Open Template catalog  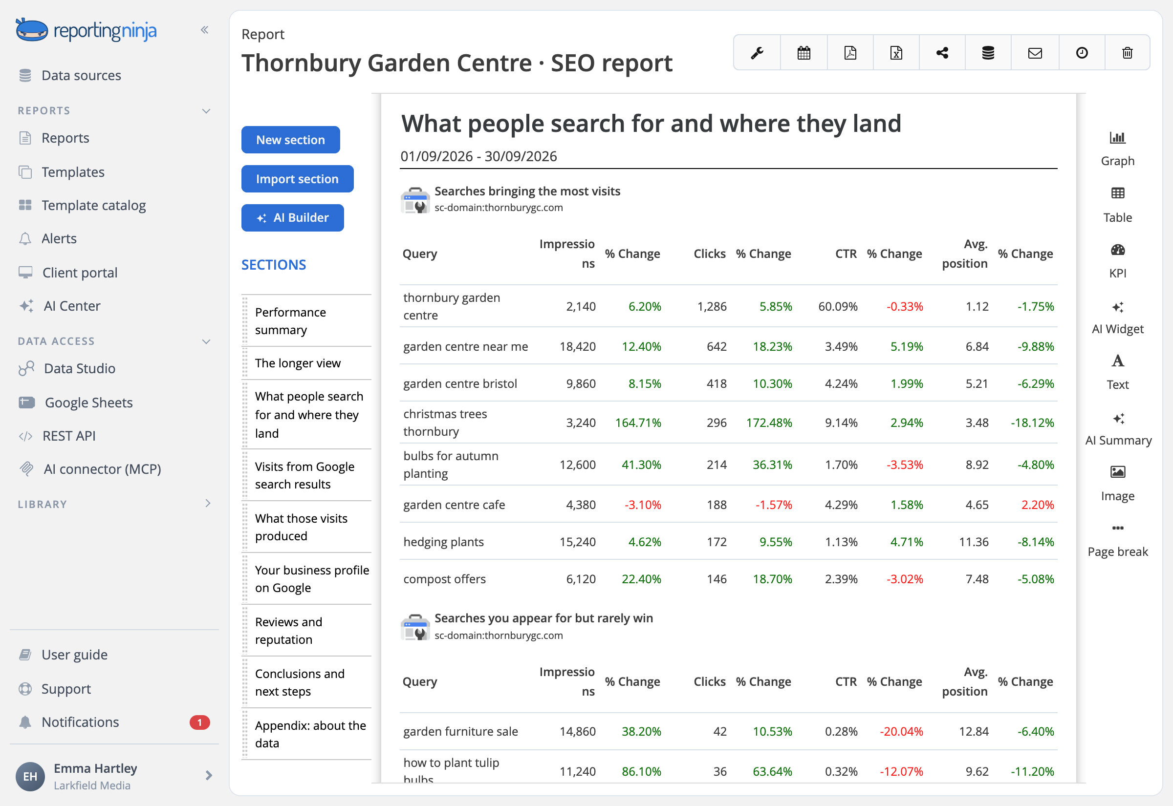tap(82, 206)
